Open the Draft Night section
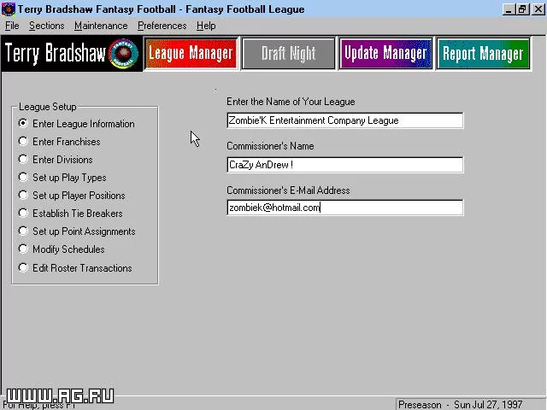The width and height of the screenshot is (547, 410). (288, 53)
